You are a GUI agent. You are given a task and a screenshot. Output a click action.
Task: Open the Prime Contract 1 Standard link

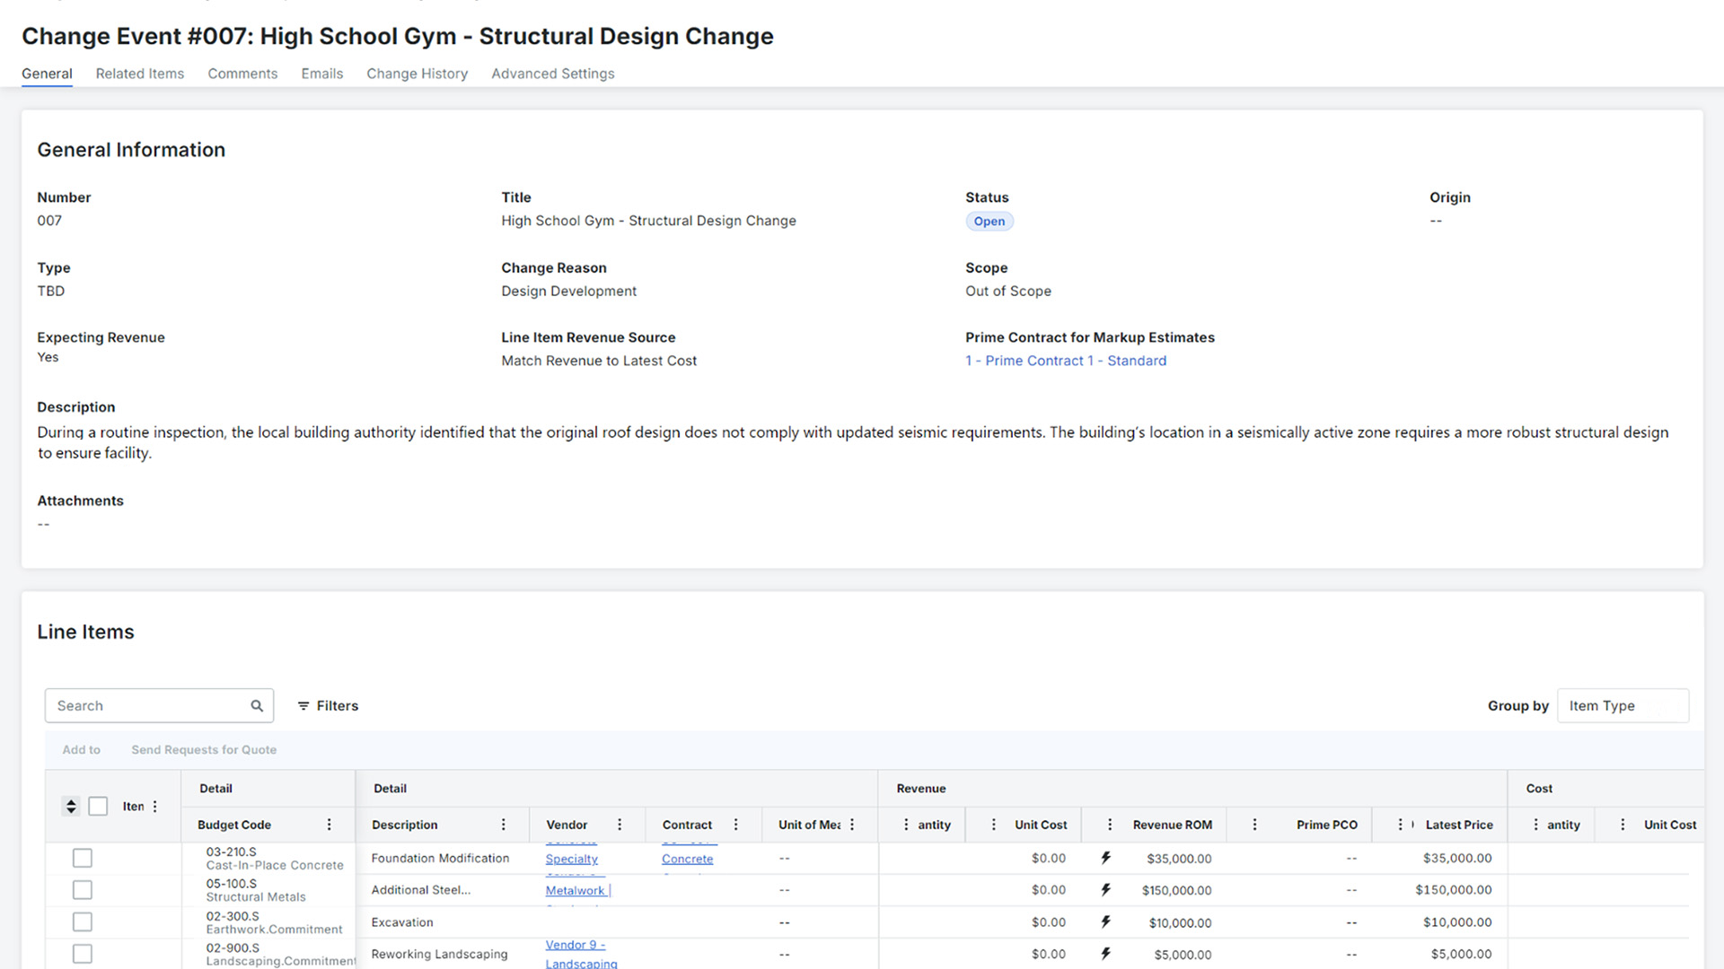(x=1066, y=360)
